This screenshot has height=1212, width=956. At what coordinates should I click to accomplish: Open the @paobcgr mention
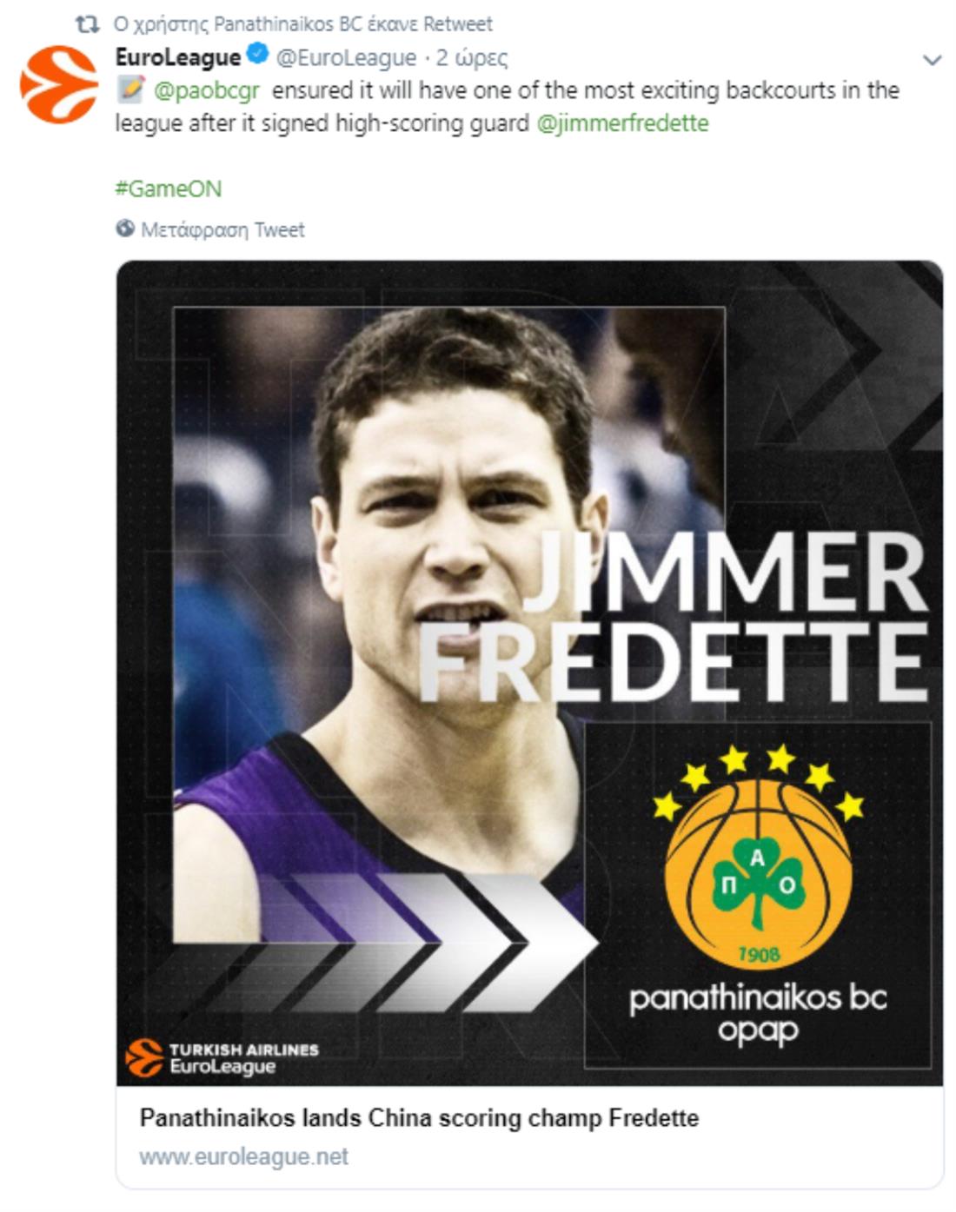tap(207, 90)
